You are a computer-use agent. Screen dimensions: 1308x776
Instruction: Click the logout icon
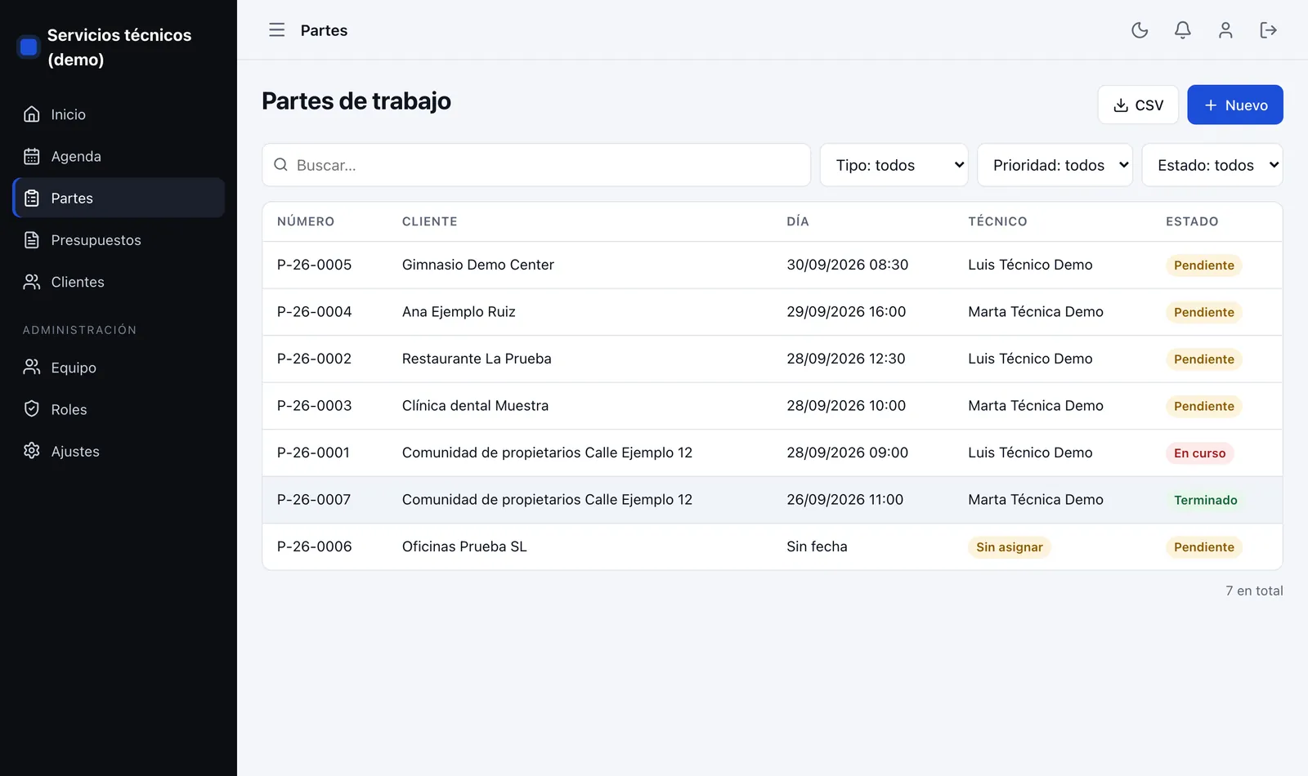pos(1268,30)
